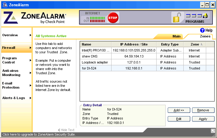
Task: Close the ZoneAlarm window
Action: click(x=212, y=5)
